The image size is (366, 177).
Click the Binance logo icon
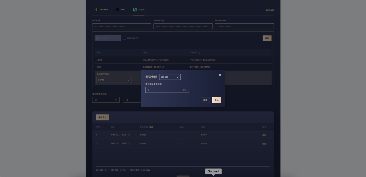[97, 10]
